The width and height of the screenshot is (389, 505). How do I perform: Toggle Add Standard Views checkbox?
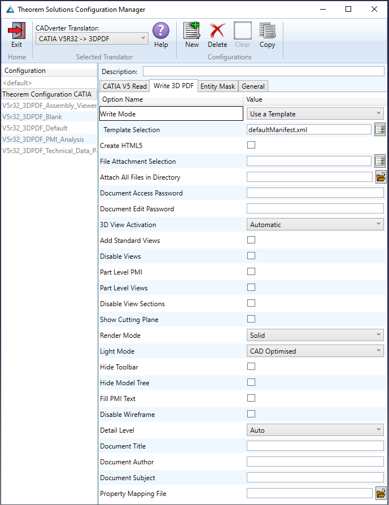[251, 240]
